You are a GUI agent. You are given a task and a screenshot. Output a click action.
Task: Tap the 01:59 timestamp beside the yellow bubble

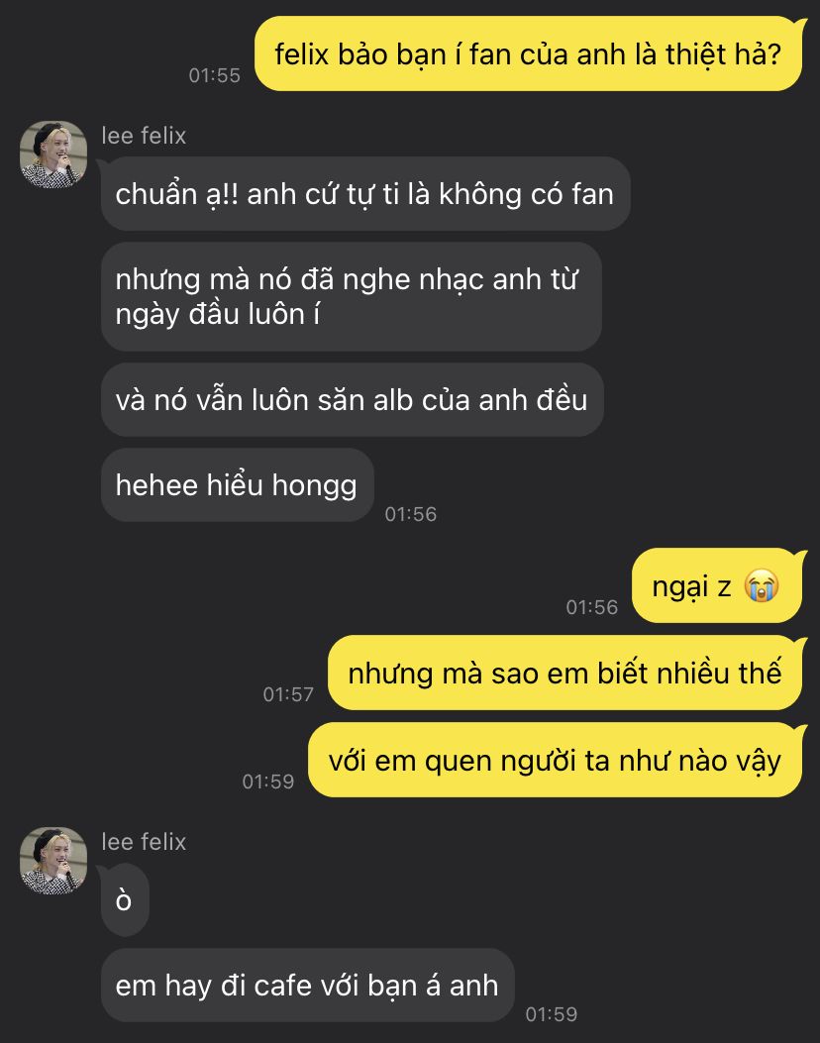tap(268, 782)
